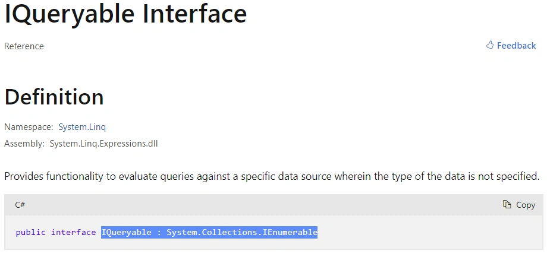Click the code block header bar
Image resolution: width=547 pixels, height=254 pixels.
pos(274,205)
